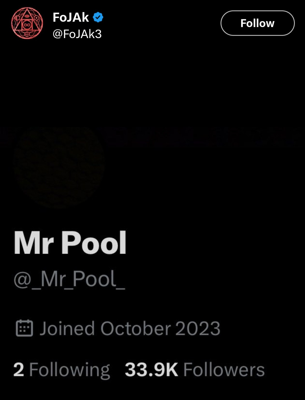This screenshot has width=305, height=400.
Task: Click the calendar icon beside the join date
Action: [x=24, y=328]
